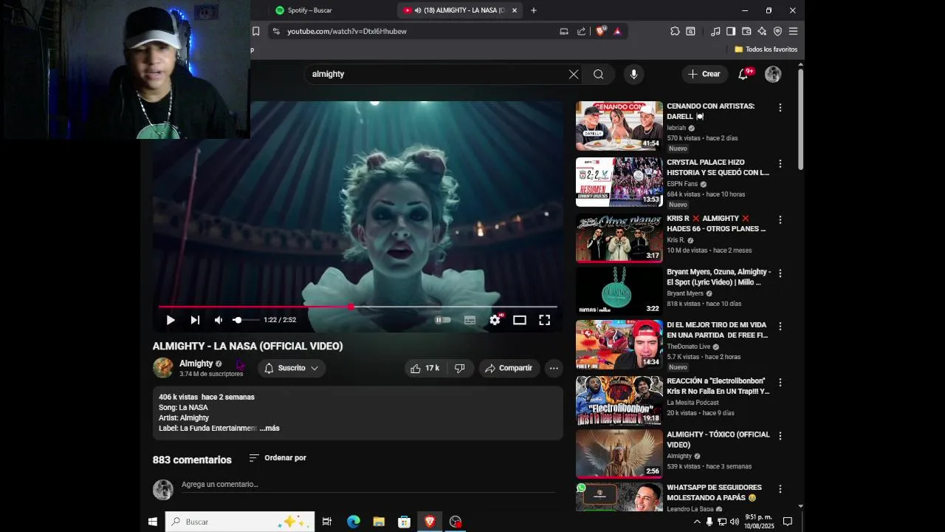Screen dimensions: 945x532
Task: Skip to the next video
Action: click(195, 320)
